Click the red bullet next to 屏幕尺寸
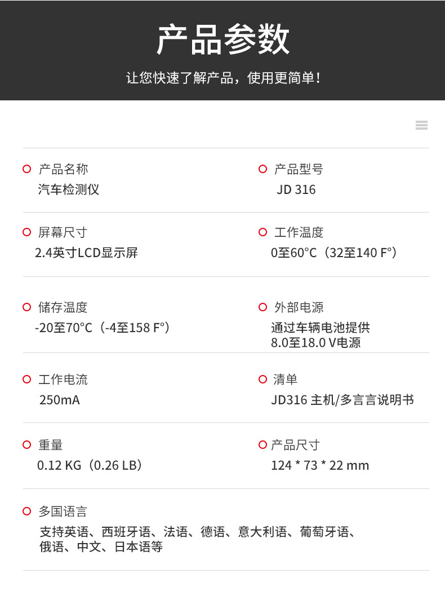Image resolution: width=445 pixels, height=600 pixels. point(26,232)
